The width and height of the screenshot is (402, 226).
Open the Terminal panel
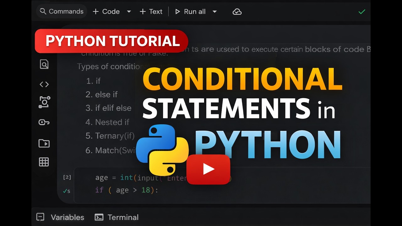point(117,217)
